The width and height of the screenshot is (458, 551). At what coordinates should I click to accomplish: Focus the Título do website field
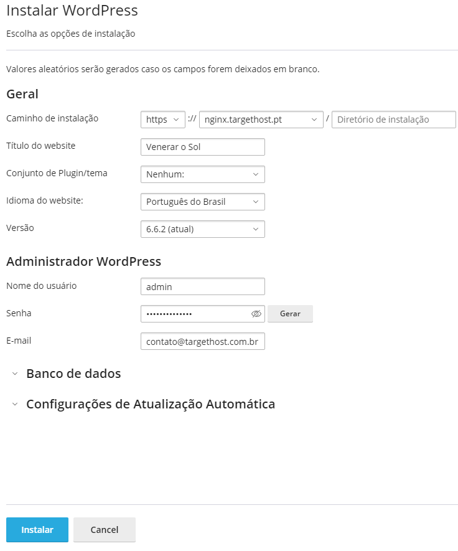pos(203,147)
